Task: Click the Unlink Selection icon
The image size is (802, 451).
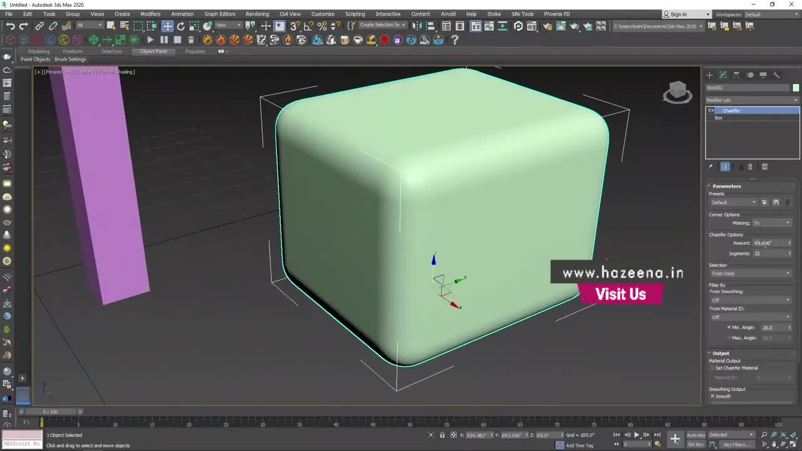Action: [x=53, y=26]
